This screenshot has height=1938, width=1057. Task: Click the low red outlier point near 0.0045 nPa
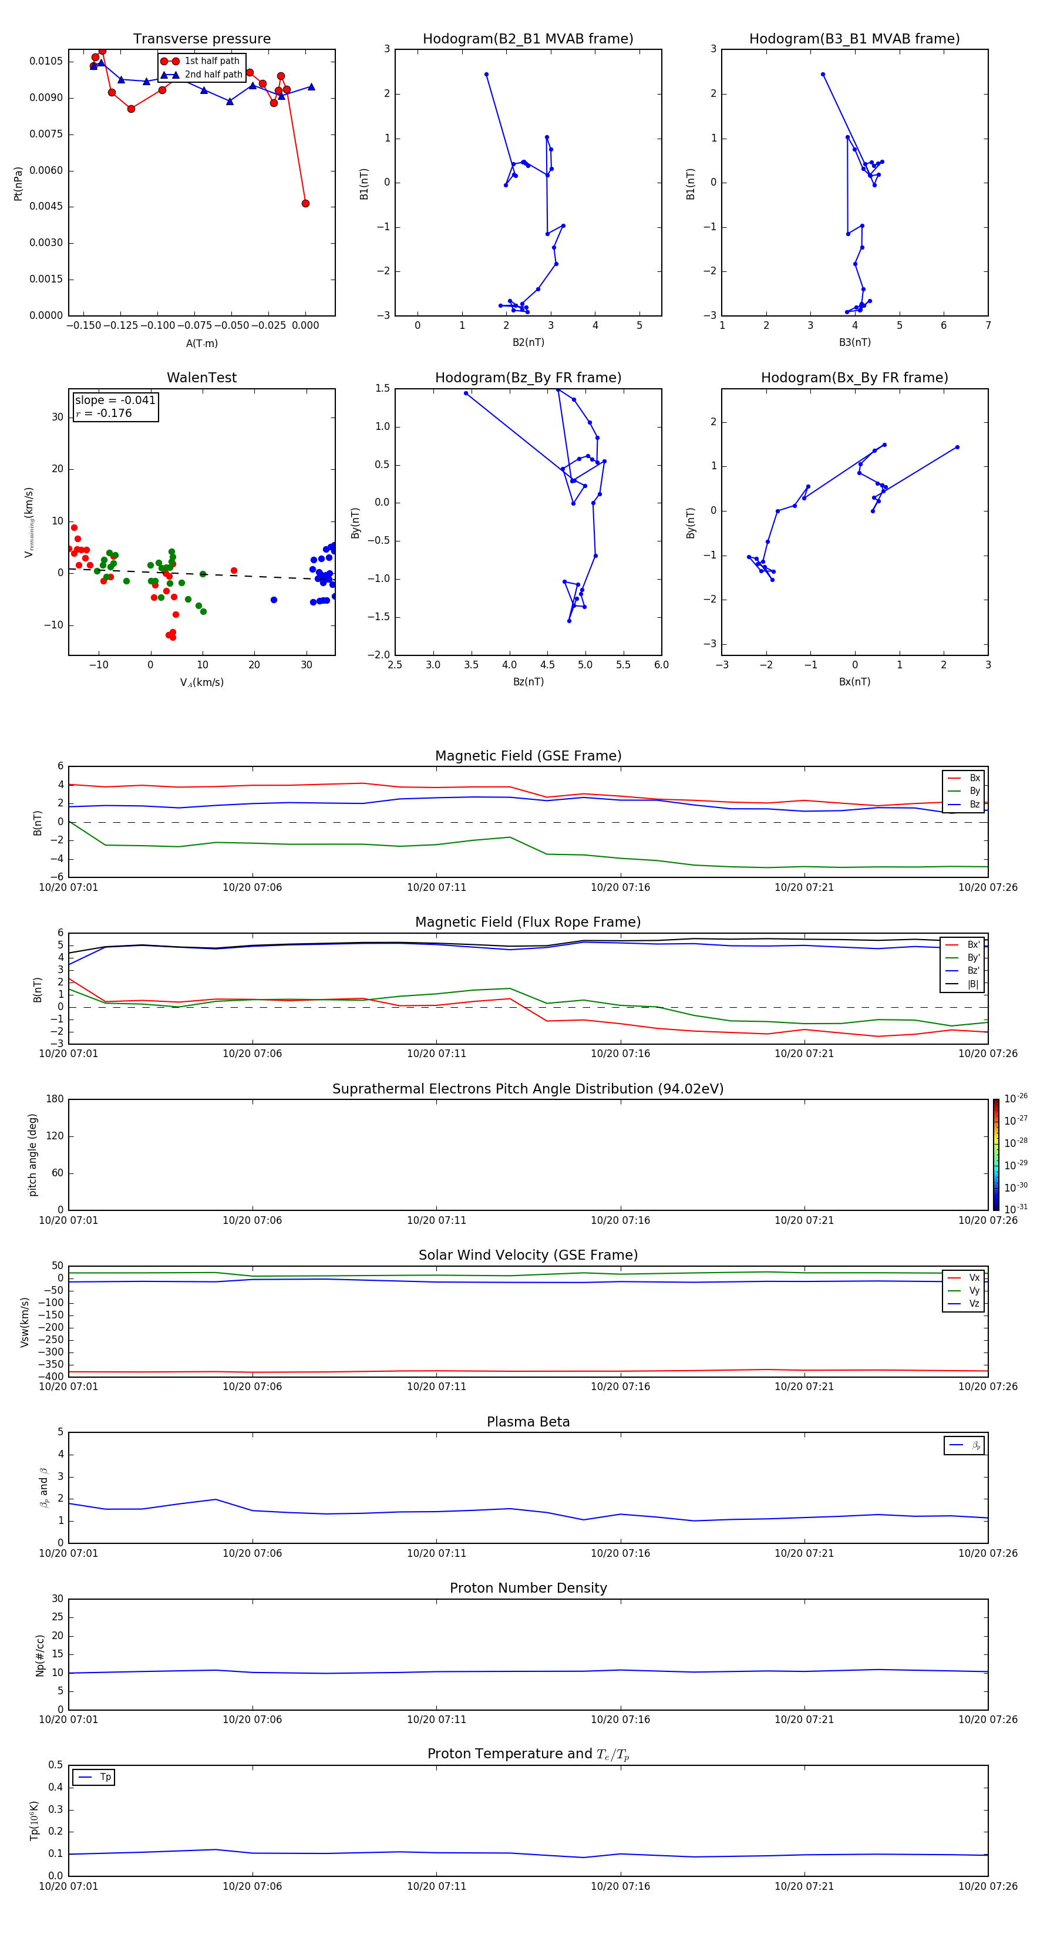click(x=305, y=203)
